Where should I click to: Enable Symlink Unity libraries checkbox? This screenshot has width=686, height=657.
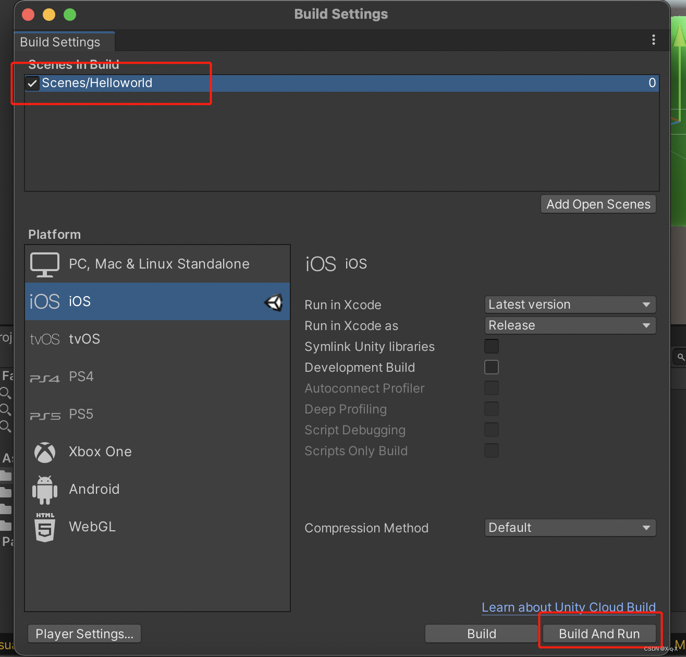[492, 346]
